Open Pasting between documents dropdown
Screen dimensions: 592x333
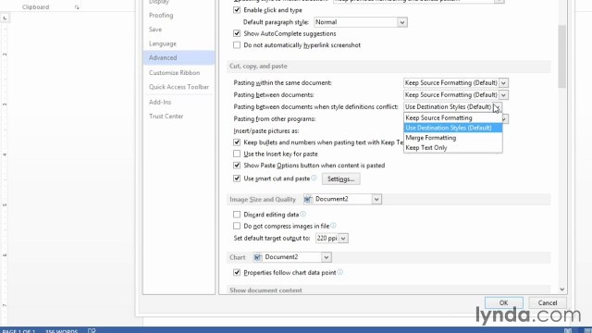pyautogui.click(x=503, y=94)
